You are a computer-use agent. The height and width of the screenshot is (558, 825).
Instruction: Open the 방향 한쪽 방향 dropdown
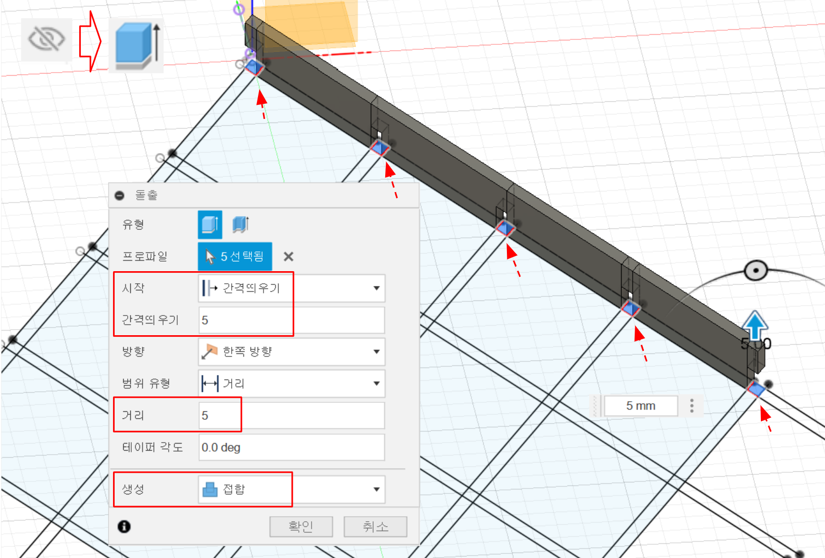click(292, 352)
